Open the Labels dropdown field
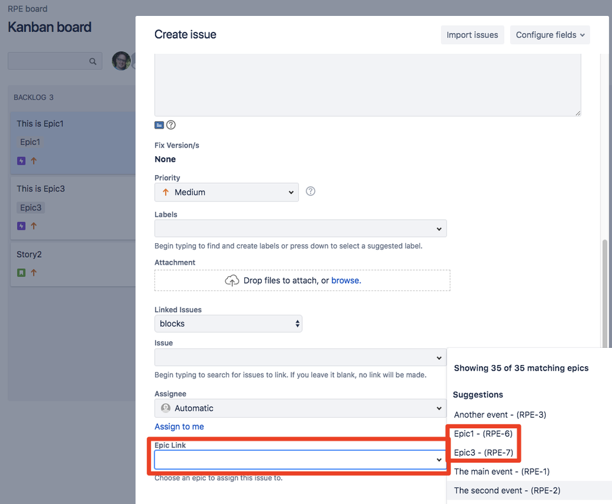The height and width of the screenshot is (504, 612). coord(300,228)
